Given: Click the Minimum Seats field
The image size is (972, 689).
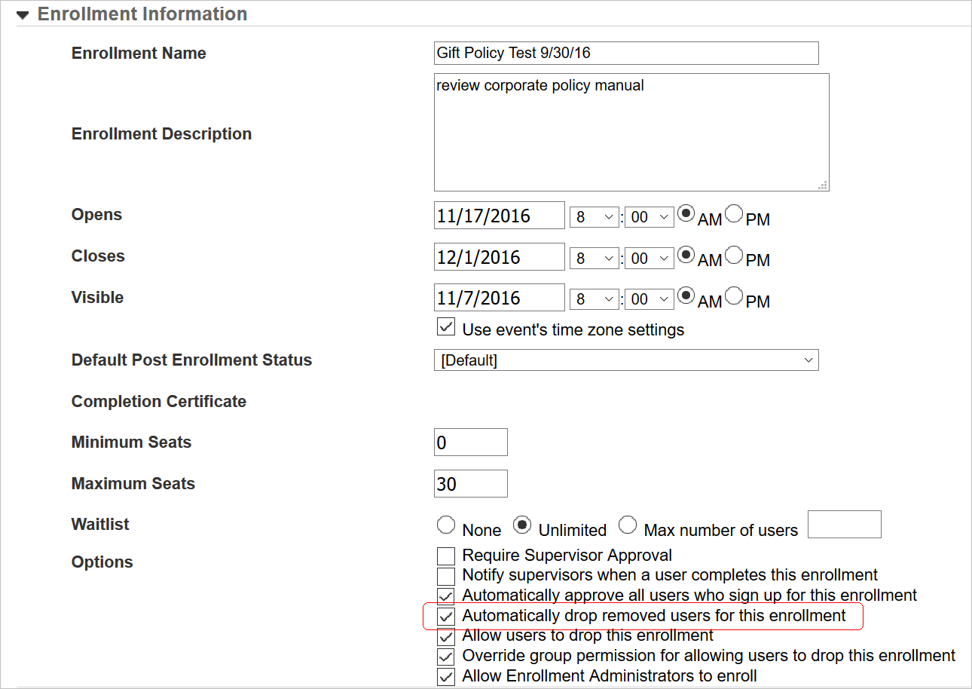Looking at the screenshot, I should pos(470,442).
